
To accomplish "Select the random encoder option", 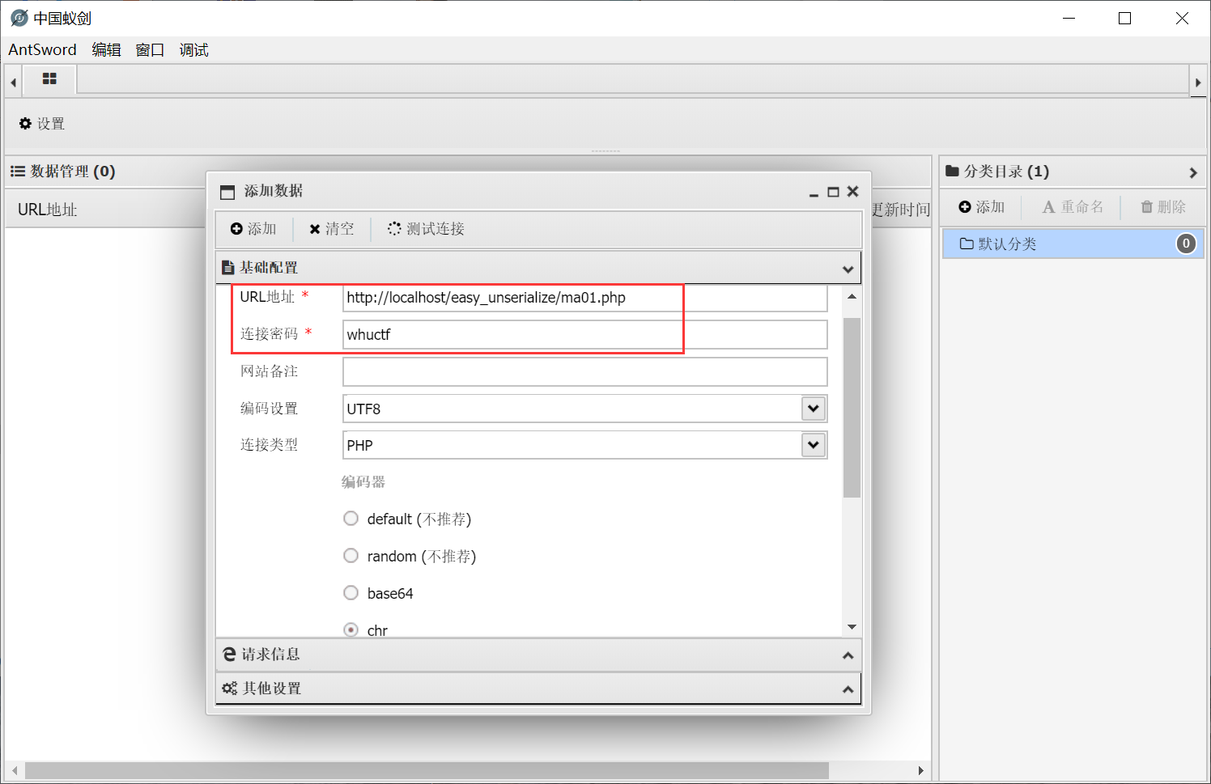I will tap(351, 555).
